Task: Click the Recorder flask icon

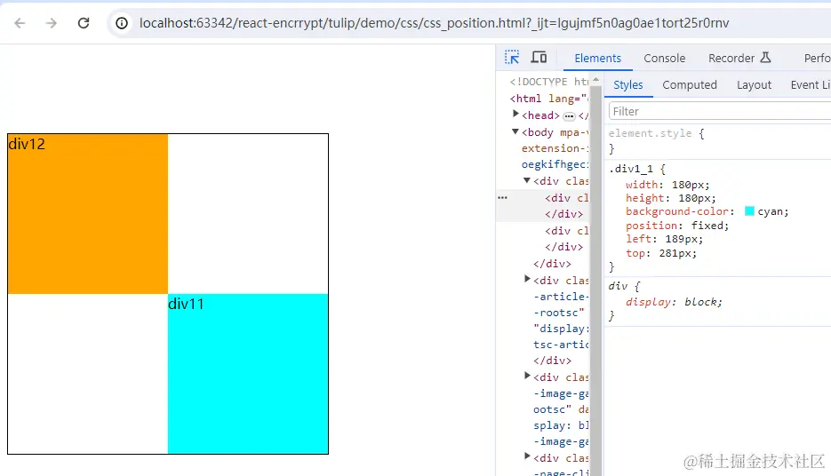Action: click(x=765, y=57)
